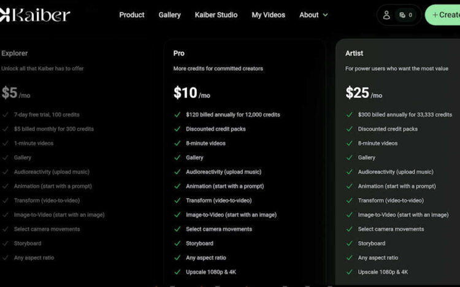The image size is (460, 287).
Task: Open the Product menu item
Action: (132, 15)
